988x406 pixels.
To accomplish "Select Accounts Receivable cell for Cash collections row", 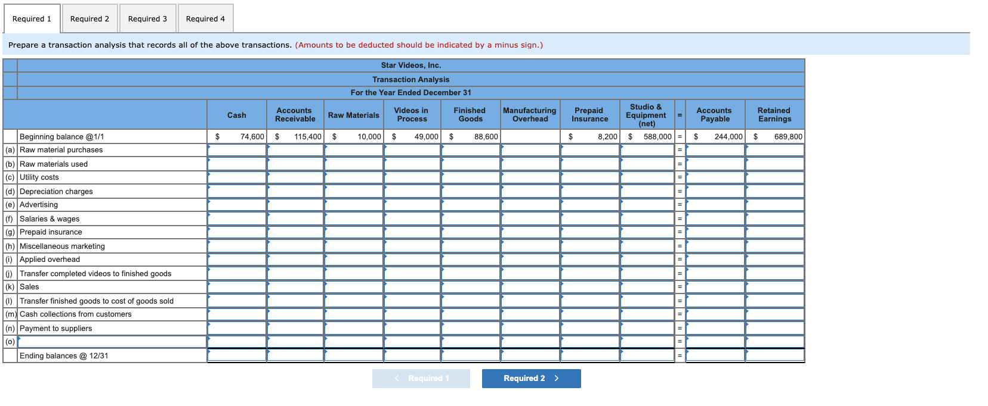I will tap(295, 314).
